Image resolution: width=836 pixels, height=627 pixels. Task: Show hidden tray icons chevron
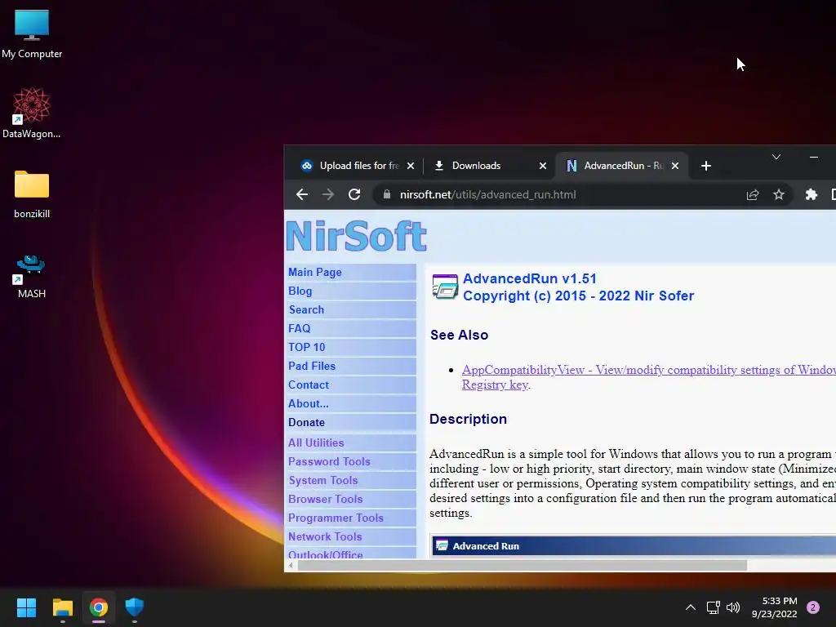pos(691,607)
